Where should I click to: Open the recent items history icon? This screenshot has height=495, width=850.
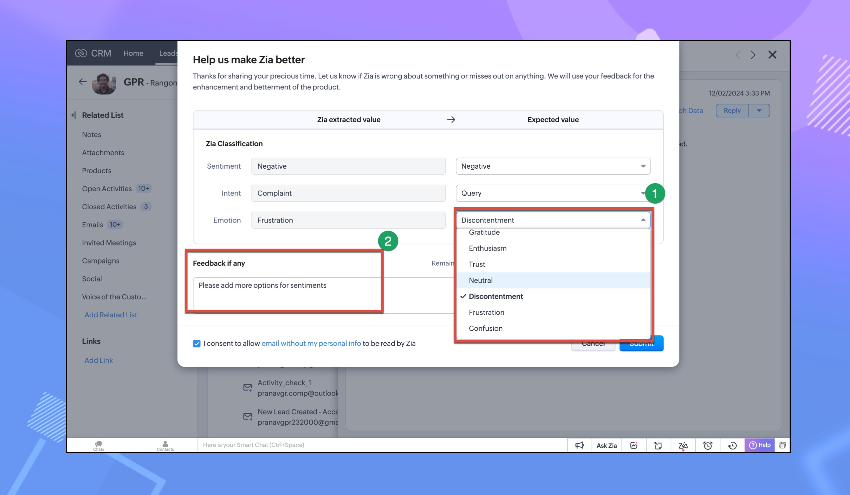(732, 445)
